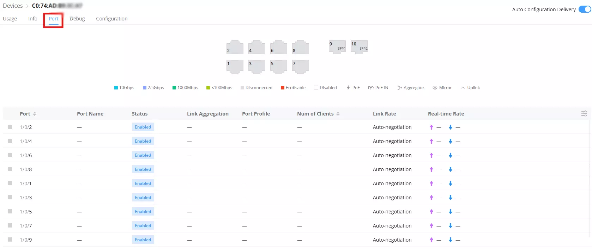
Task: Click Enabled status badge for 1/0/5
Action: pyautogui.click(x=143, y=212)
